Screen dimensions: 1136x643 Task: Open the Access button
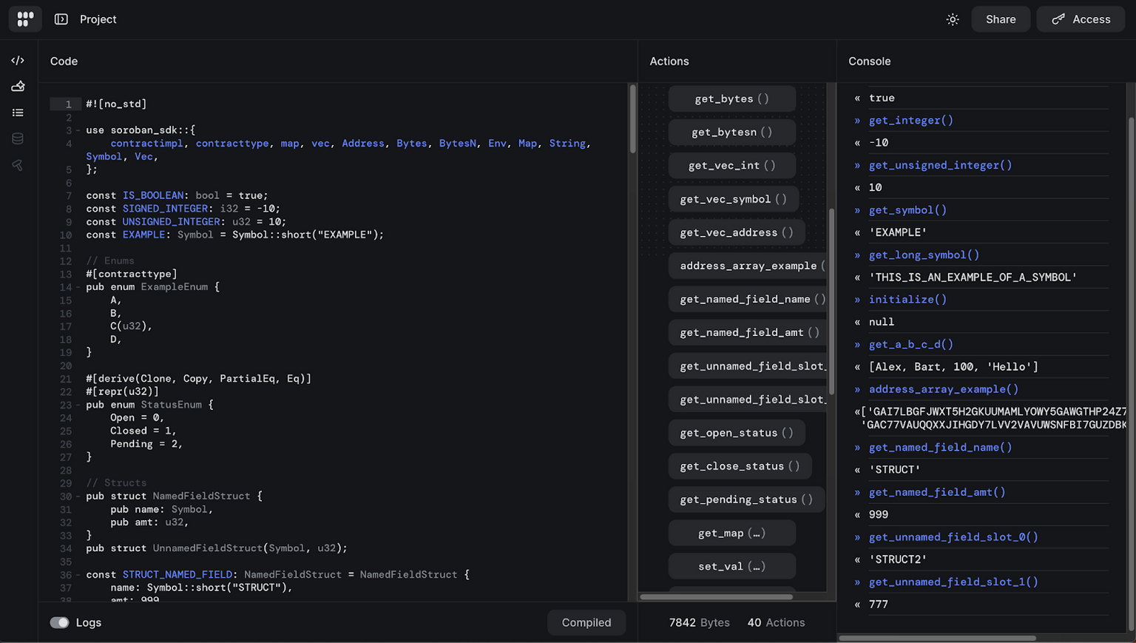point(1080,19)
